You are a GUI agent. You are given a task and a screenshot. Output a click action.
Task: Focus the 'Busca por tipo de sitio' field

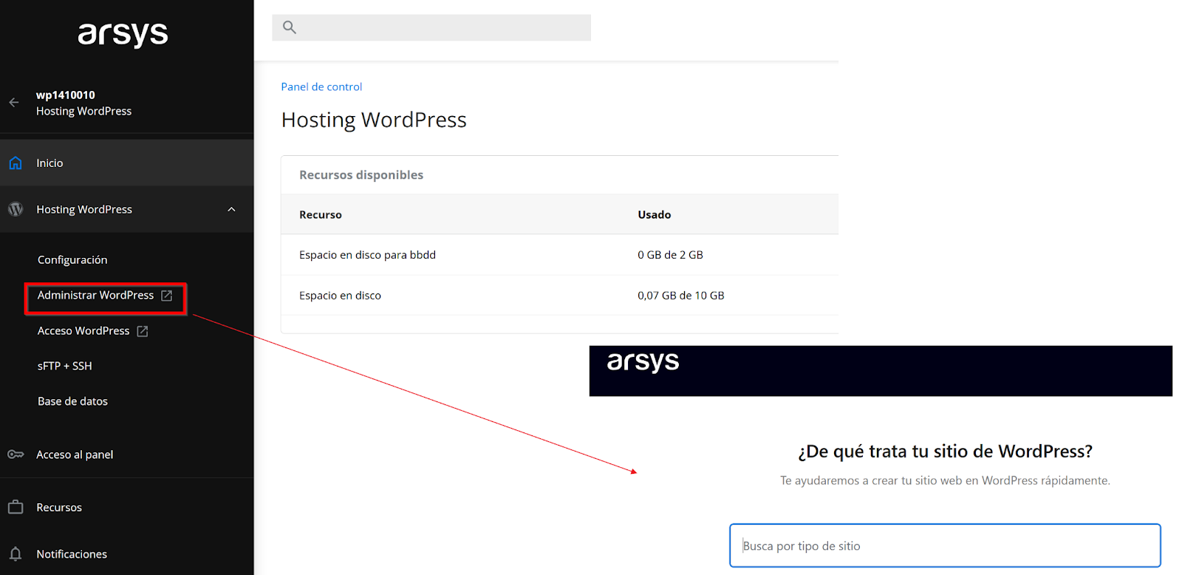tap(945, 545)
